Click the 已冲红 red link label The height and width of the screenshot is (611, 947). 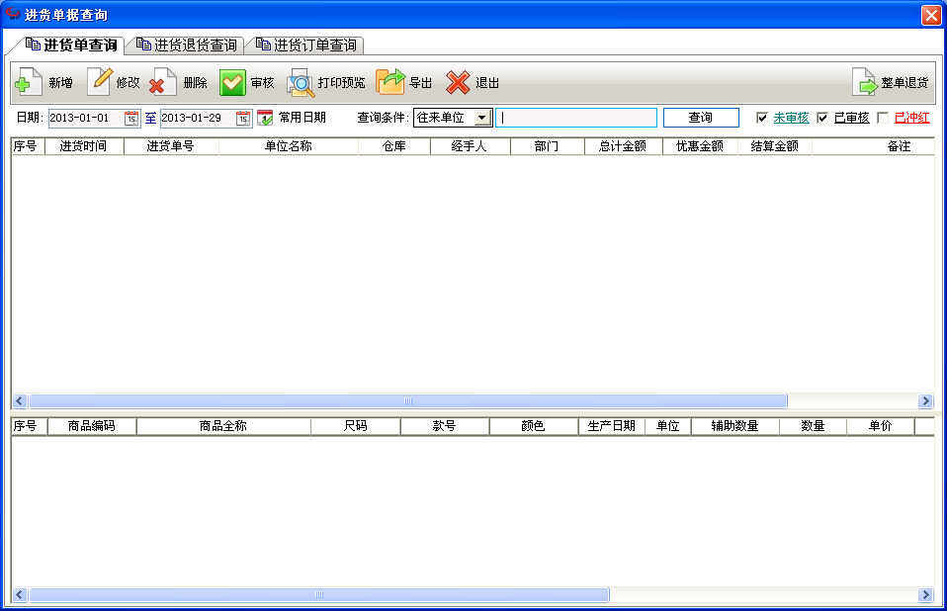[x=911, y=118]
